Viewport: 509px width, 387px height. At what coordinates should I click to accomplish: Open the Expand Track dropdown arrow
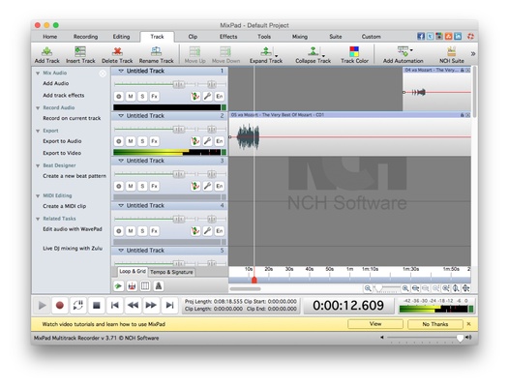276,55
